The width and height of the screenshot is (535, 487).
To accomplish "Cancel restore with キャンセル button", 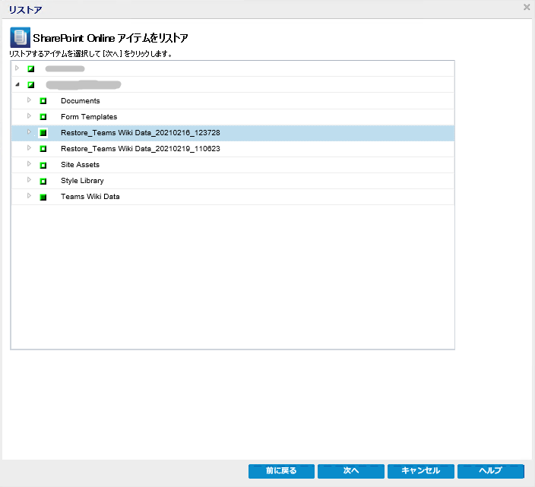I will click(421, 471).
